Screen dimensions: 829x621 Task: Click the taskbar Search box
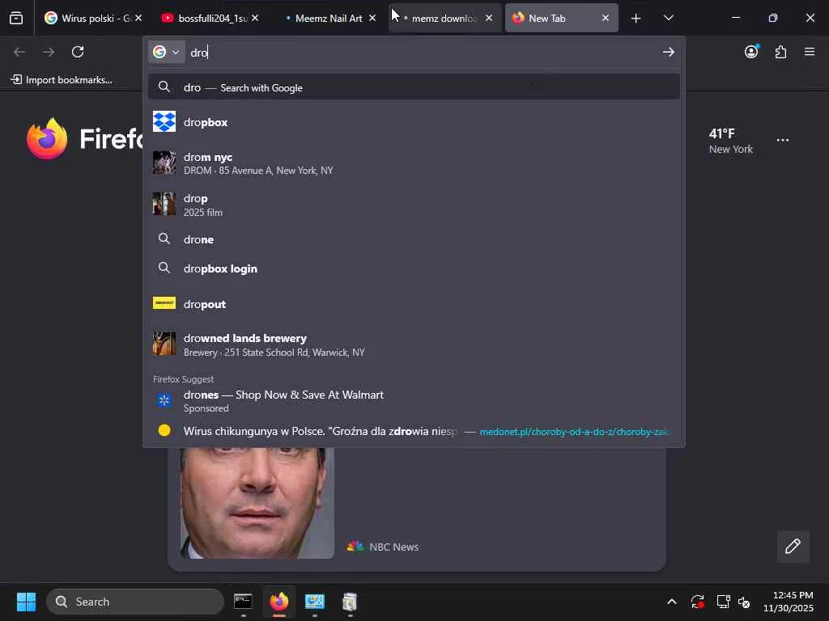[135, 602]
